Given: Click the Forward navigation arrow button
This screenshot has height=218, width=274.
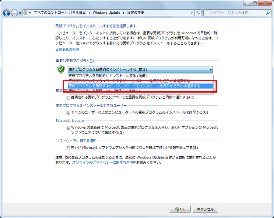Looking at the screenshot, I should 14,13.
